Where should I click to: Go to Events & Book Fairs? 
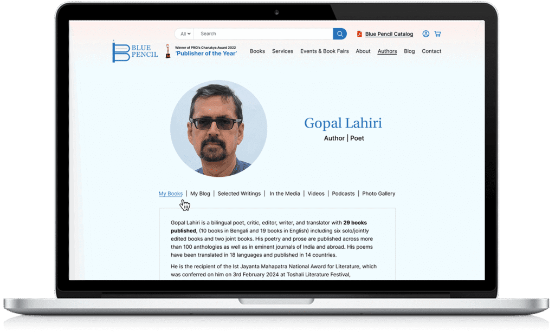point(325,51)
